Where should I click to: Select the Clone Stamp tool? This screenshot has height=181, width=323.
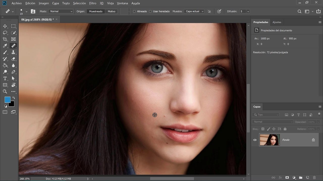tap(13, 52)
